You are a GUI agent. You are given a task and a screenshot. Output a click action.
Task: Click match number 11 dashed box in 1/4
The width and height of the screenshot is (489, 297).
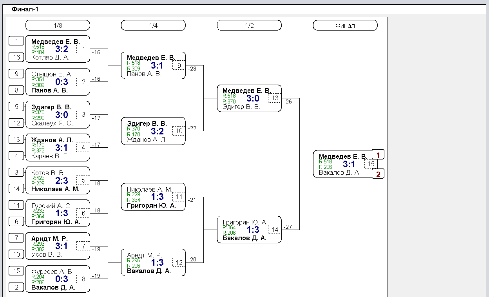pos(179,197)
